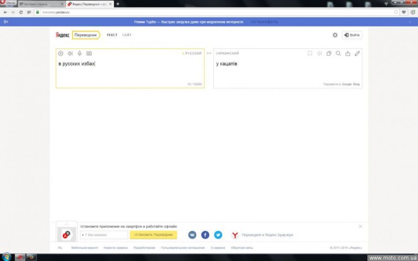Viewport: 418px width, 261px height.
Task: Select the Яндекс.Переводчик browser tab
Action: [89, 4]
